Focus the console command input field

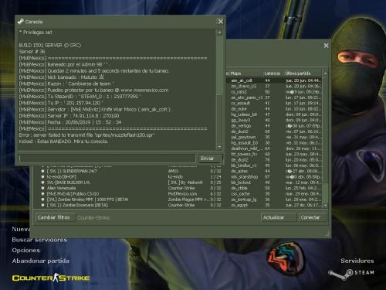tap(107, 159)
